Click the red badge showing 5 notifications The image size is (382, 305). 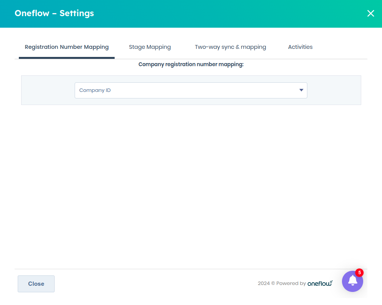[359, 272]
